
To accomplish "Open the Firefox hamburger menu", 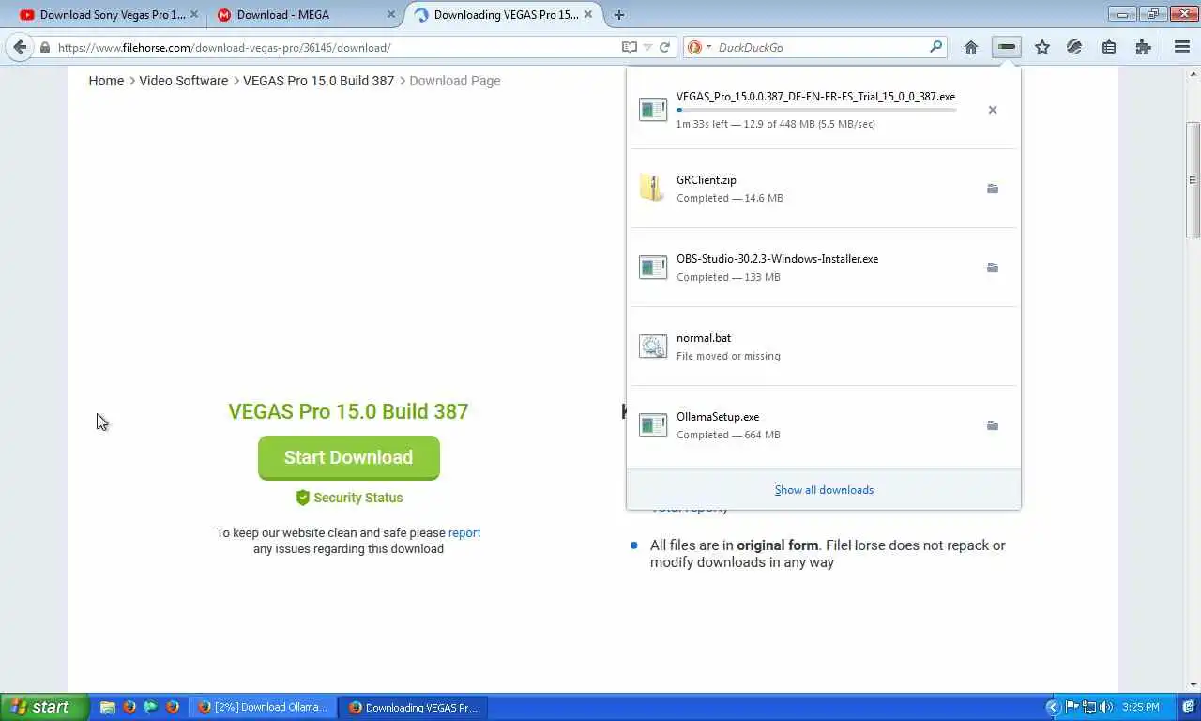I will coord(1182,47).
